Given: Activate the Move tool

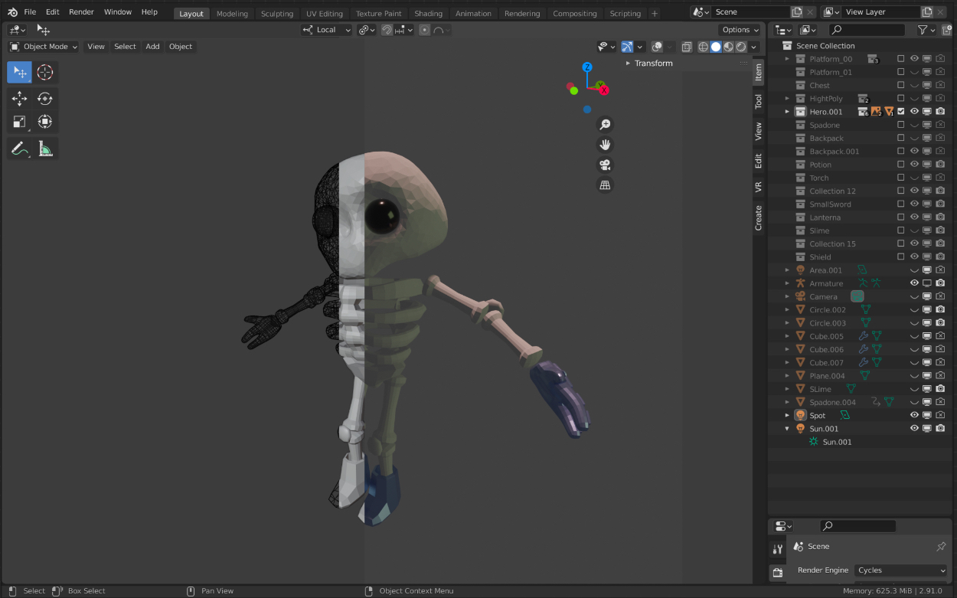Looking at the screenshot, I should pyautogui.click(x=20, y=98).
